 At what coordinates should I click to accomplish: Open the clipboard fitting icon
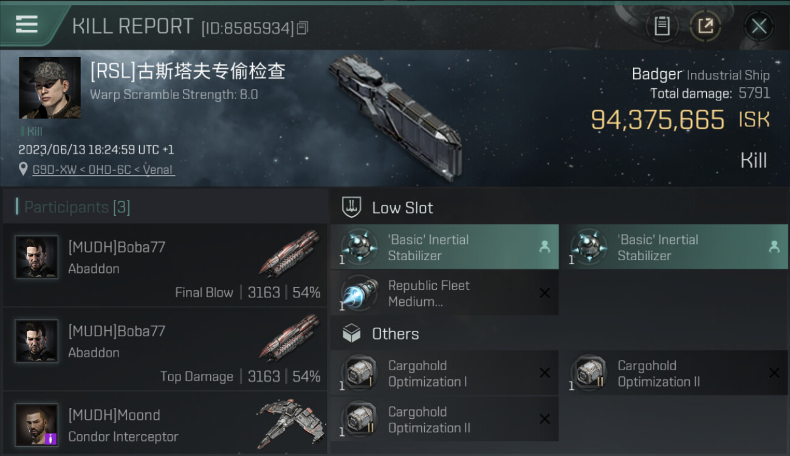(662, 26)
